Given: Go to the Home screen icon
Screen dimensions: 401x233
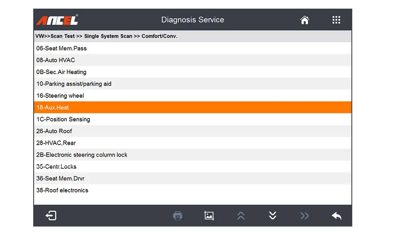Looking at the screenshot, I should [x=304, y=20].
